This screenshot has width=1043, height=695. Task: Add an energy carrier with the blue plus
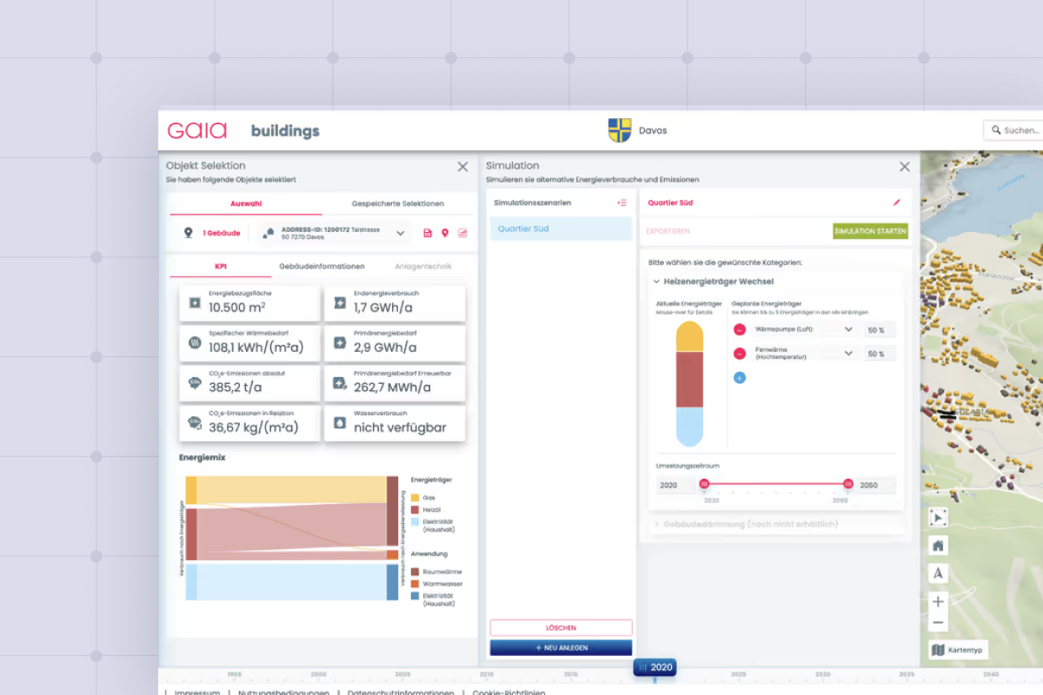click(x=739, y=378)
